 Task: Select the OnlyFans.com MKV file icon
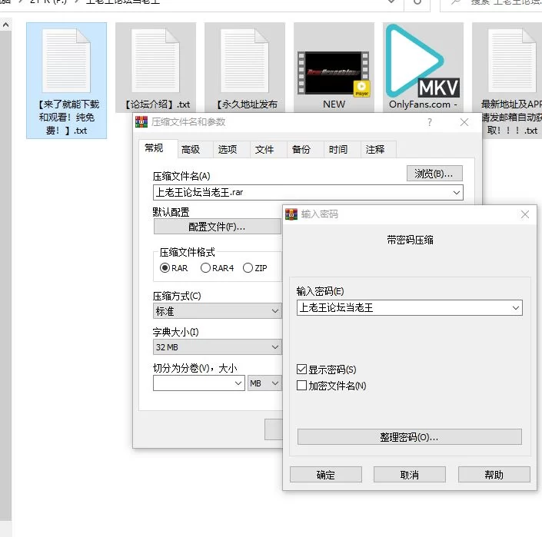(x=423, y=61)
